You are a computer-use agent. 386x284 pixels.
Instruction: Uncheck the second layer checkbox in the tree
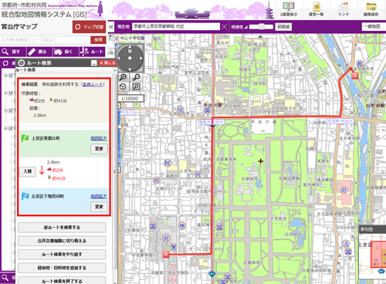pyautogui.click(x=11, y=93)
